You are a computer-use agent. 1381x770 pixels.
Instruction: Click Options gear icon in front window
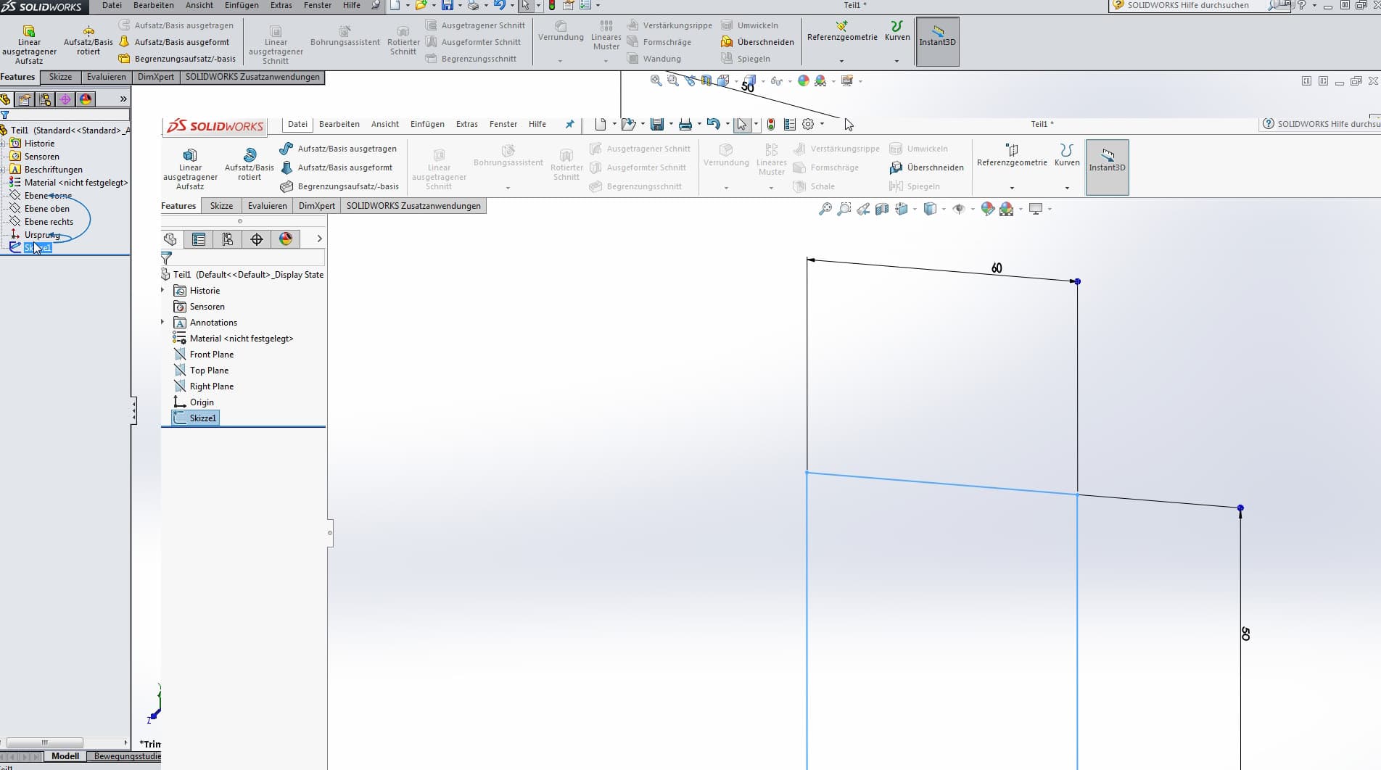click(x=808, y=125)
